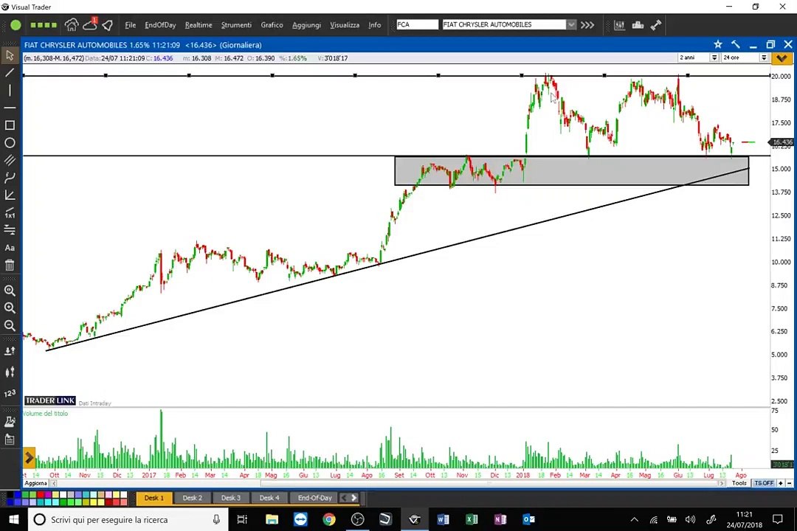Open the File menu
797x531 pixels.
[131, 25]
